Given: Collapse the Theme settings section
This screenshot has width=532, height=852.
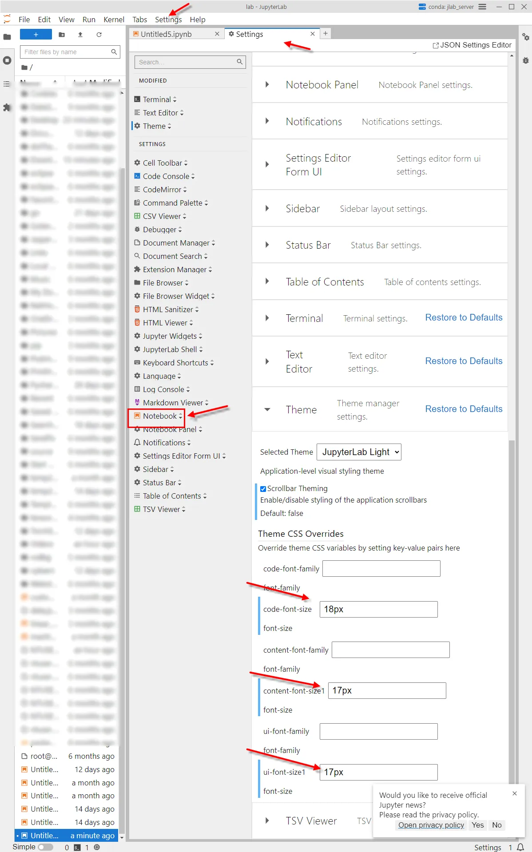Looking at the screenshot, I should click(x=267, y=409).
